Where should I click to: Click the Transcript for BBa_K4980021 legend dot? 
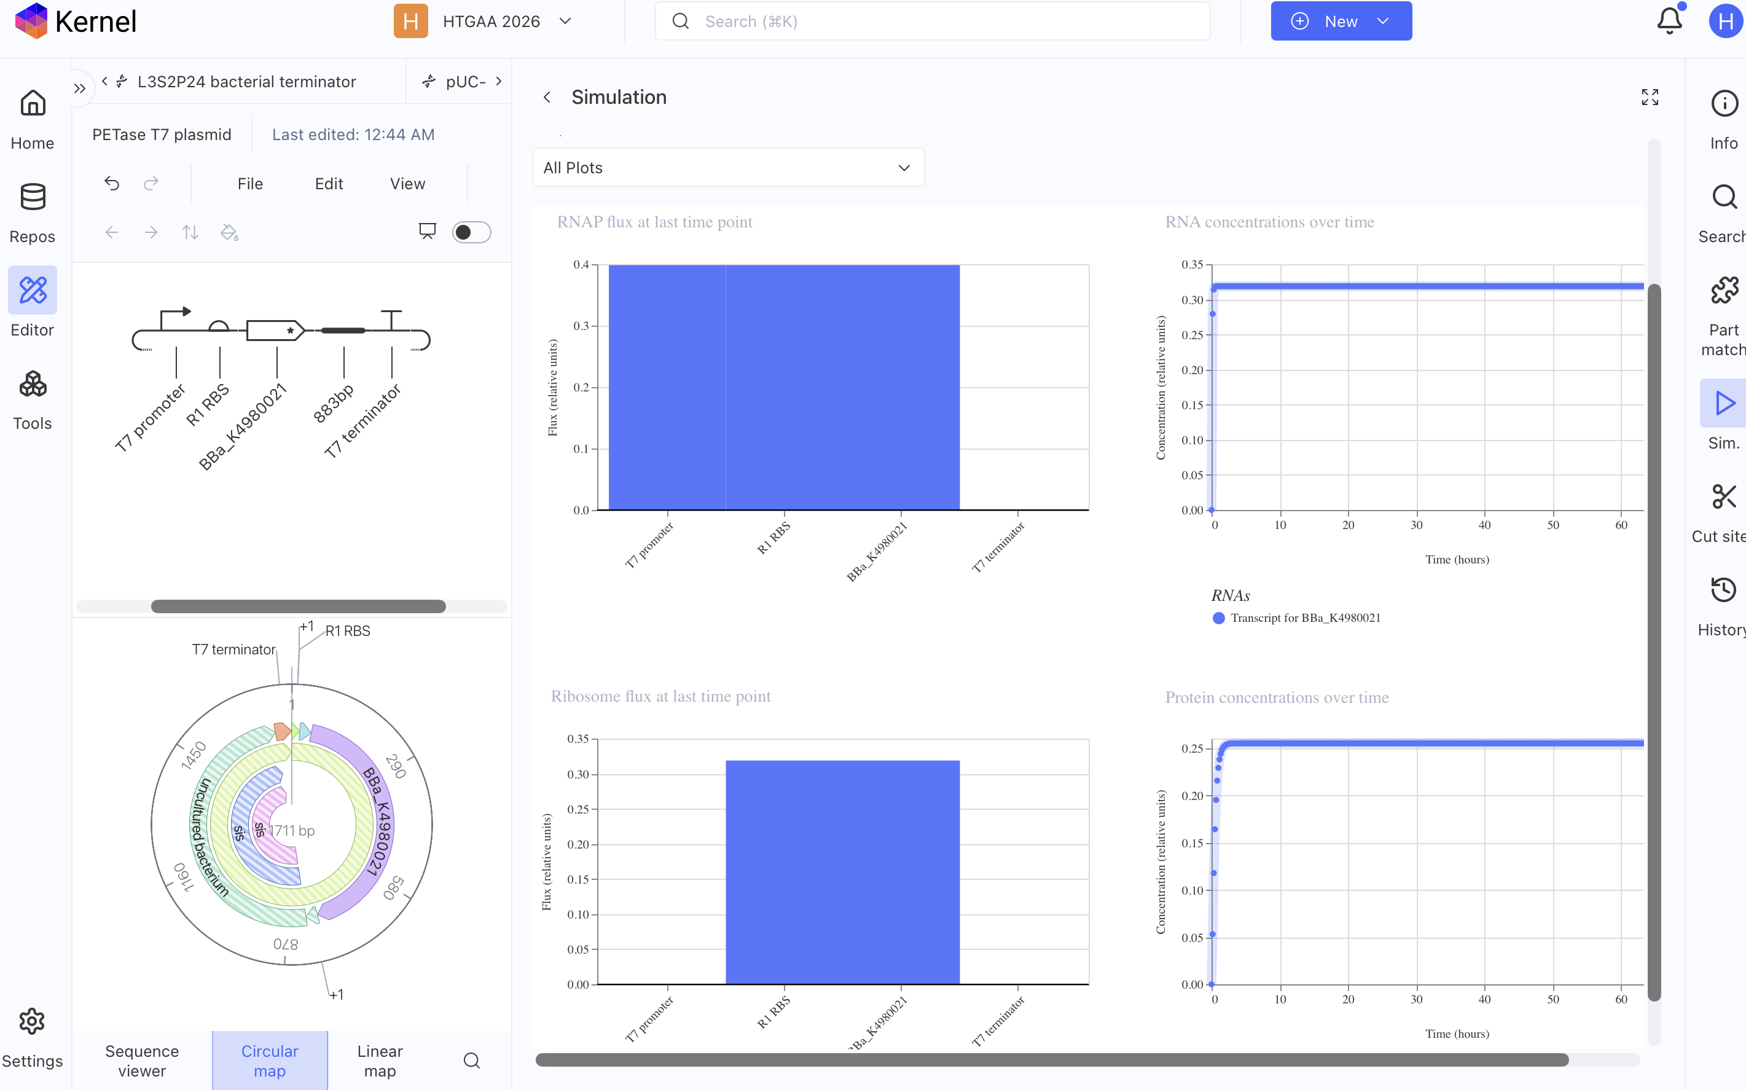(x=1218, y=618)
